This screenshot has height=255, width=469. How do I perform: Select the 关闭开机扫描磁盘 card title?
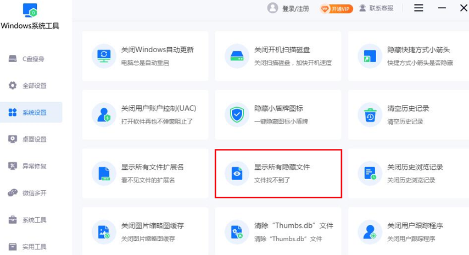point(282,49)
